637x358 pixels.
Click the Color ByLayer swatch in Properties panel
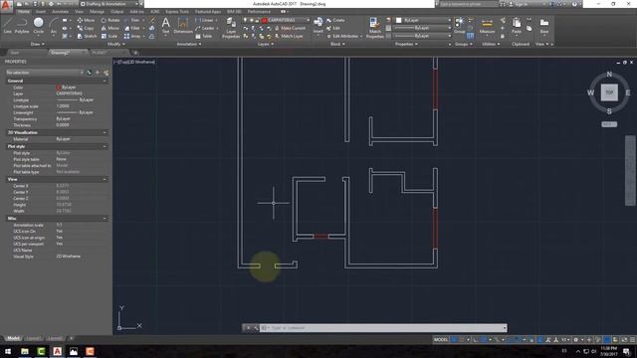coord(58,88)
